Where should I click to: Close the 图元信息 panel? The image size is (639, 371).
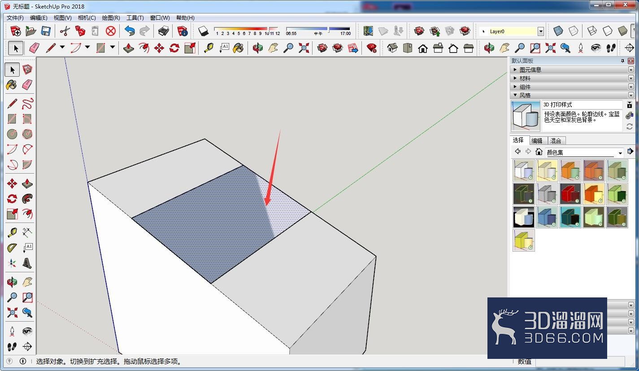[631, 70]
